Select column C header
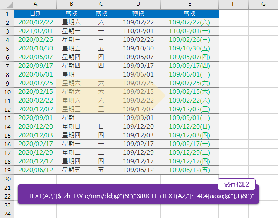The image size is (278, 218). click(x=101, y=4)
